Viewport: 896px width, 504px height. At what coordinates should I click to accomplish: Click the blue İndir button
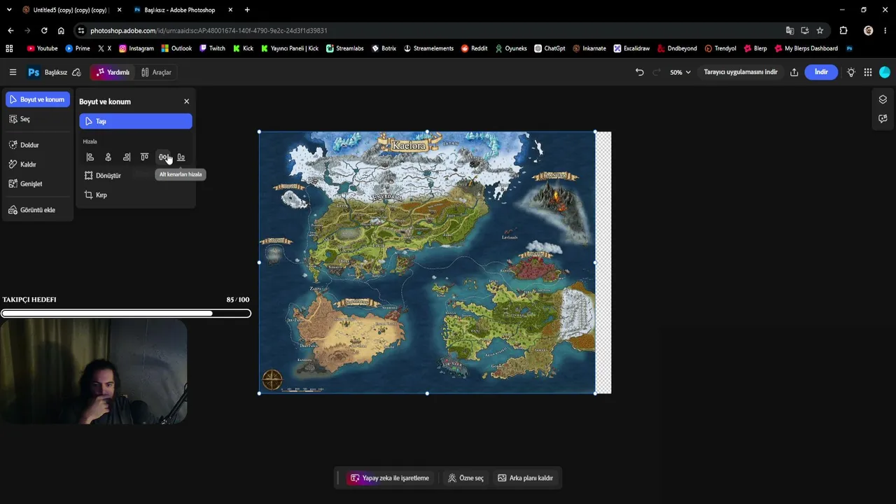[x=821, y=72]
